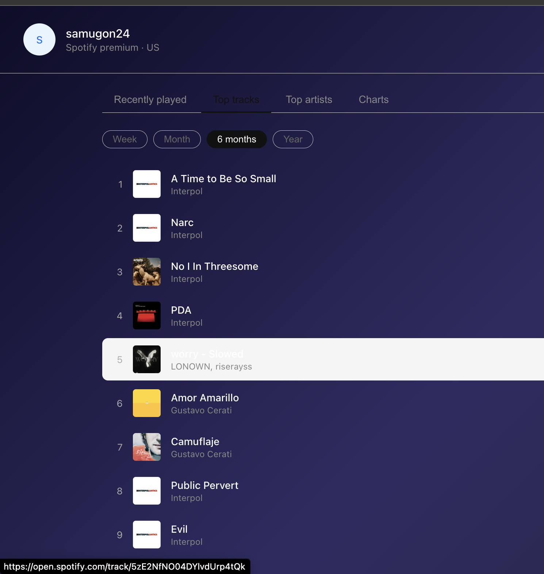Click the samugon24 profile avatar
Viewport: 544px width, 574px height.
pos(39,39)
